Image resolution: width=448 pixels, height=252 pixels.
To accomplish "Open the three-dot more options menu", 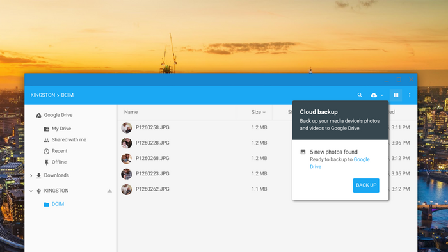I will (x=410, y=95).
